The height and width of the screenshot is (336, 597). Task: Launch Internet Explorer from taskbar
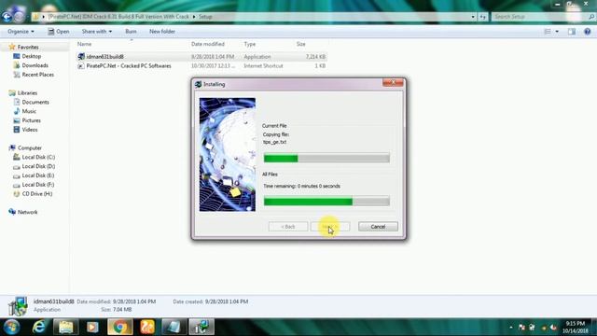click(39, 327)
